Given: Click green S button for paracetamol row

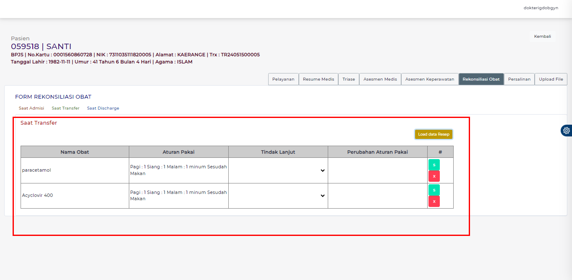Looking at the screenshot, I should 434,165.
